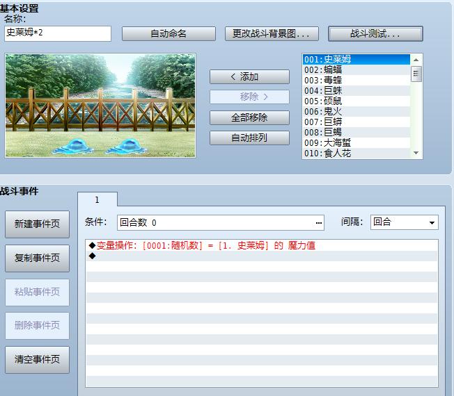Image resolution: width=454 pixels, height=396 pixels.
Task: Select enemy 003:毒蜂 in the list
Action: point(357,80)
